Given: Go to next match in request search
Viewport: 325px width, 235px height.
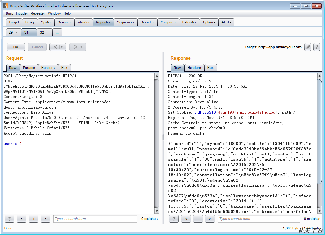Looking at the screenshot, I should pyautogui.click(x=46, y=219).
